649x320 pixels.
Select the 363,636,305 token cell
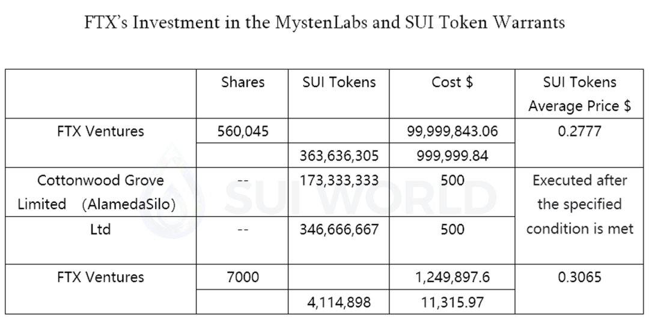tap(339, 156)
